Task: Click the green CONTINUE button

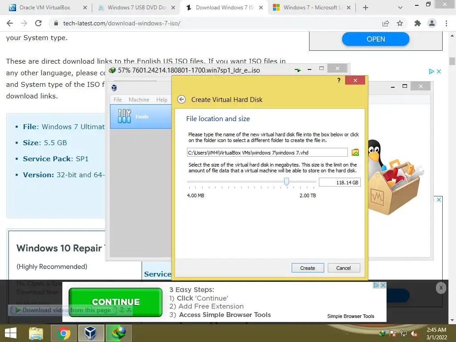Action: 115,302
